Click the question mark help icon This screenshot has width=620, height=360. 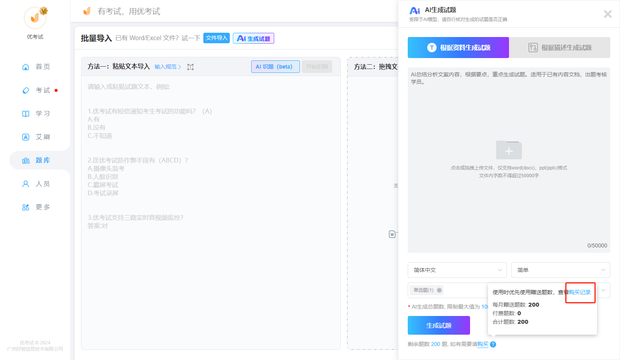coord(493,344)
